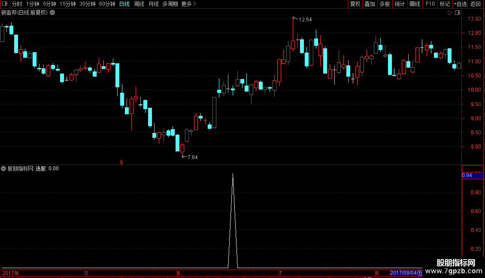Screen dimensions: 485x278
Task: Click the 7.64 low price label
Action: (x=192, y=157)
